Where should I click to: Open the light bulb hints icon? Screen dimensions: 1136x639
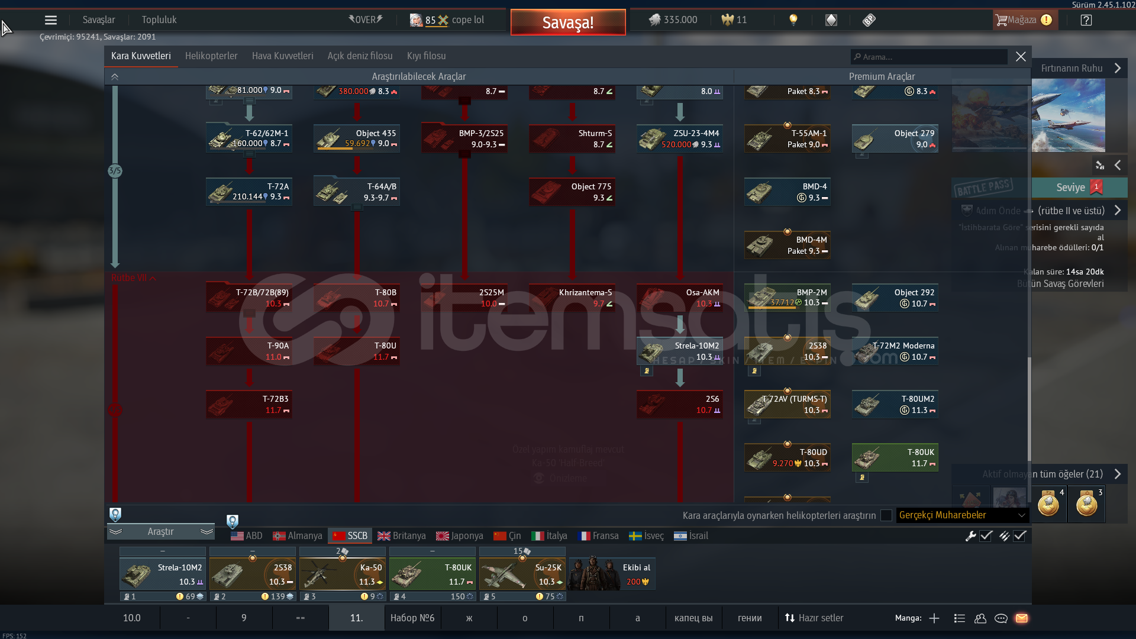793,20
